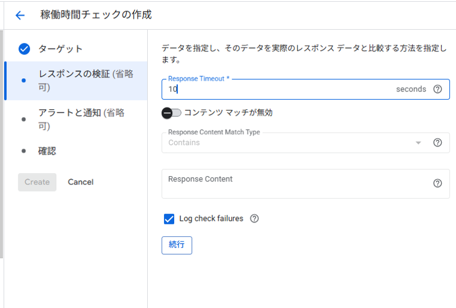Image resolution: width=456 pixels, height=308 pixels.
Task: Jump to the 確認 step
Action: coord(75,151)
